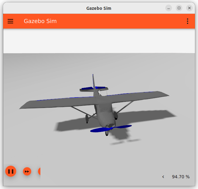Viewport: 198px width, 189px height.
Task: Click the airplane's left landing wheel
Action: click(87, 118)
